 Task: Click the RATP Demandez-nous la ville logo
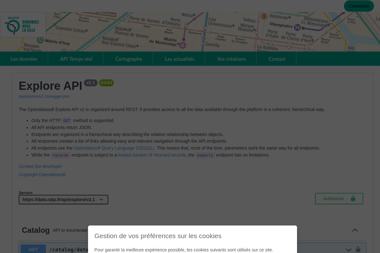(x=23, y=25)
